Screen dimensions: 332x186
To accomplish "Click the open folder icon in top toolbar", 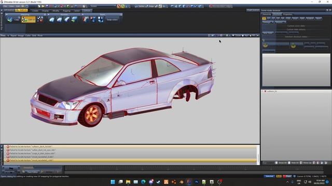I will click(43, 6).
